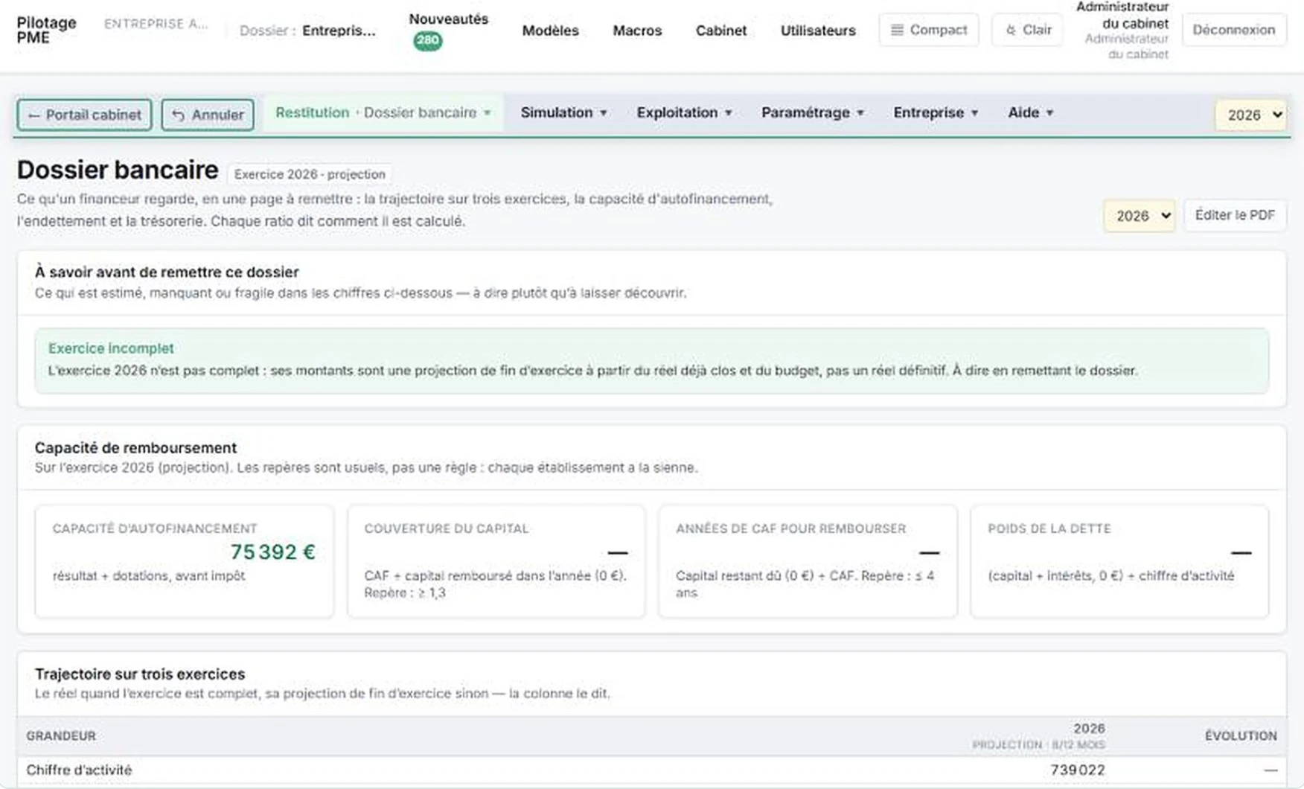
Task: Click the Capacité de remboursement heading
Action: coord(135,447)
